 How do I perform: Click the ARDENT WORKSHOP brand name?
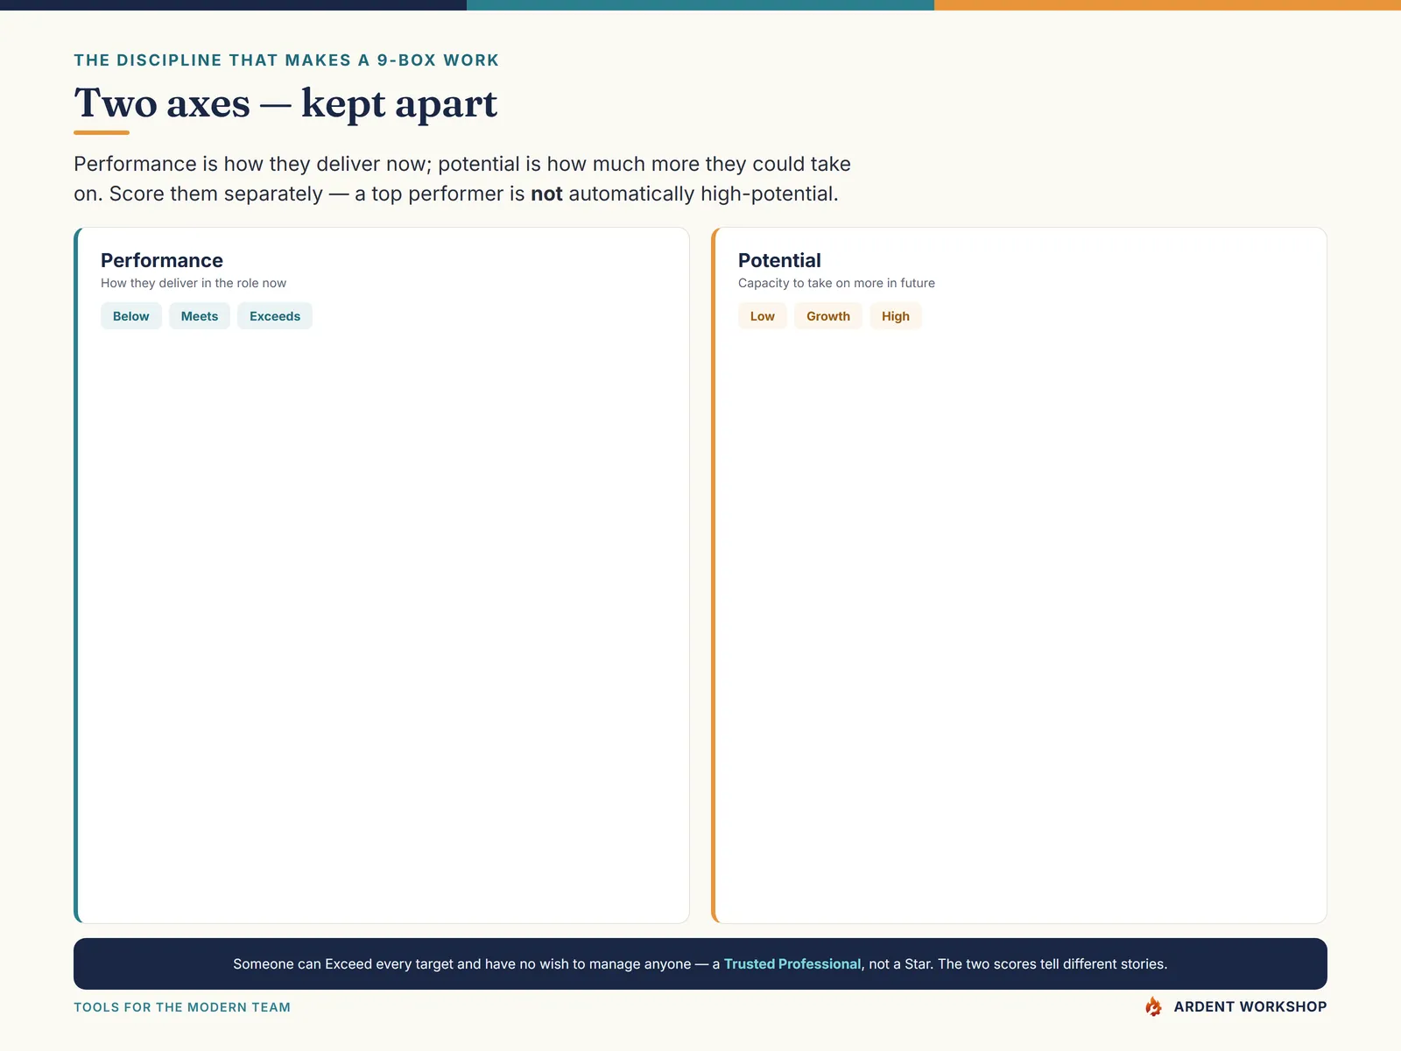coord(1250,1007)
